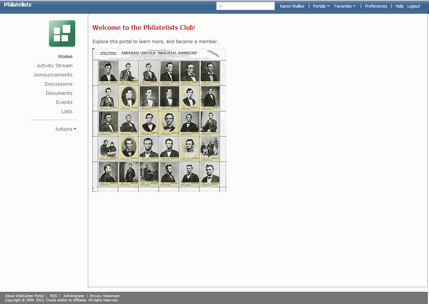Expand the Actions dropdown menu
This screenshot has height=304, width=429.
point(66,129)
